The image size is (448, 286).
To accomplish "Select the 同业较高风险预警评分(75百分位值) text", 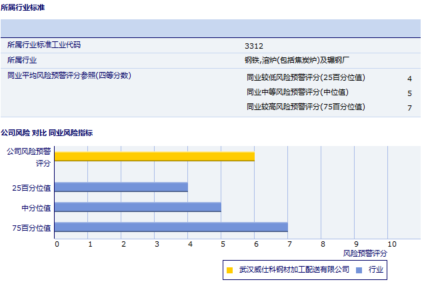I will 306,107.
